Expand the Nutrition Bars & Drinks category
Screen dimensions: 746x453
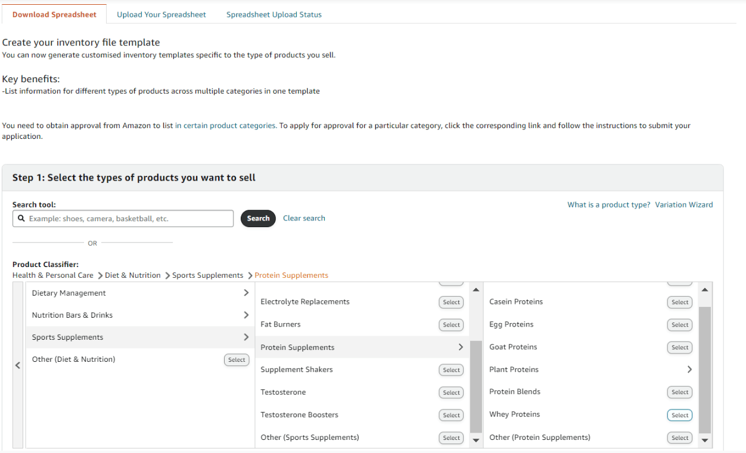246,315
